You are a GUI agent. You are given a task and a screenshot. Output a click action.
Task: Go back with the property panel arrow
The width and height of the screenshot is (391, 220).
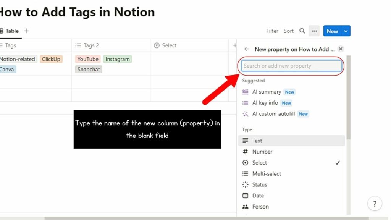[247, 49]
